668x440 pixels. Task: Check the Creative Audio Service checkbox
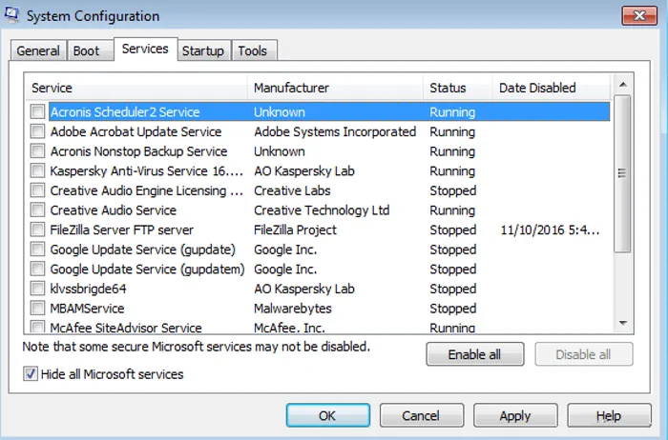point(37,210)
